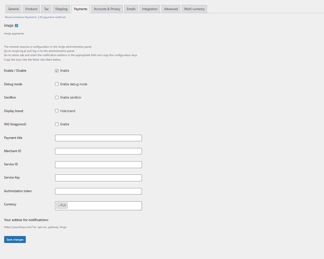Switch to the General tab
Screen dimensions: 324x259
14,9
